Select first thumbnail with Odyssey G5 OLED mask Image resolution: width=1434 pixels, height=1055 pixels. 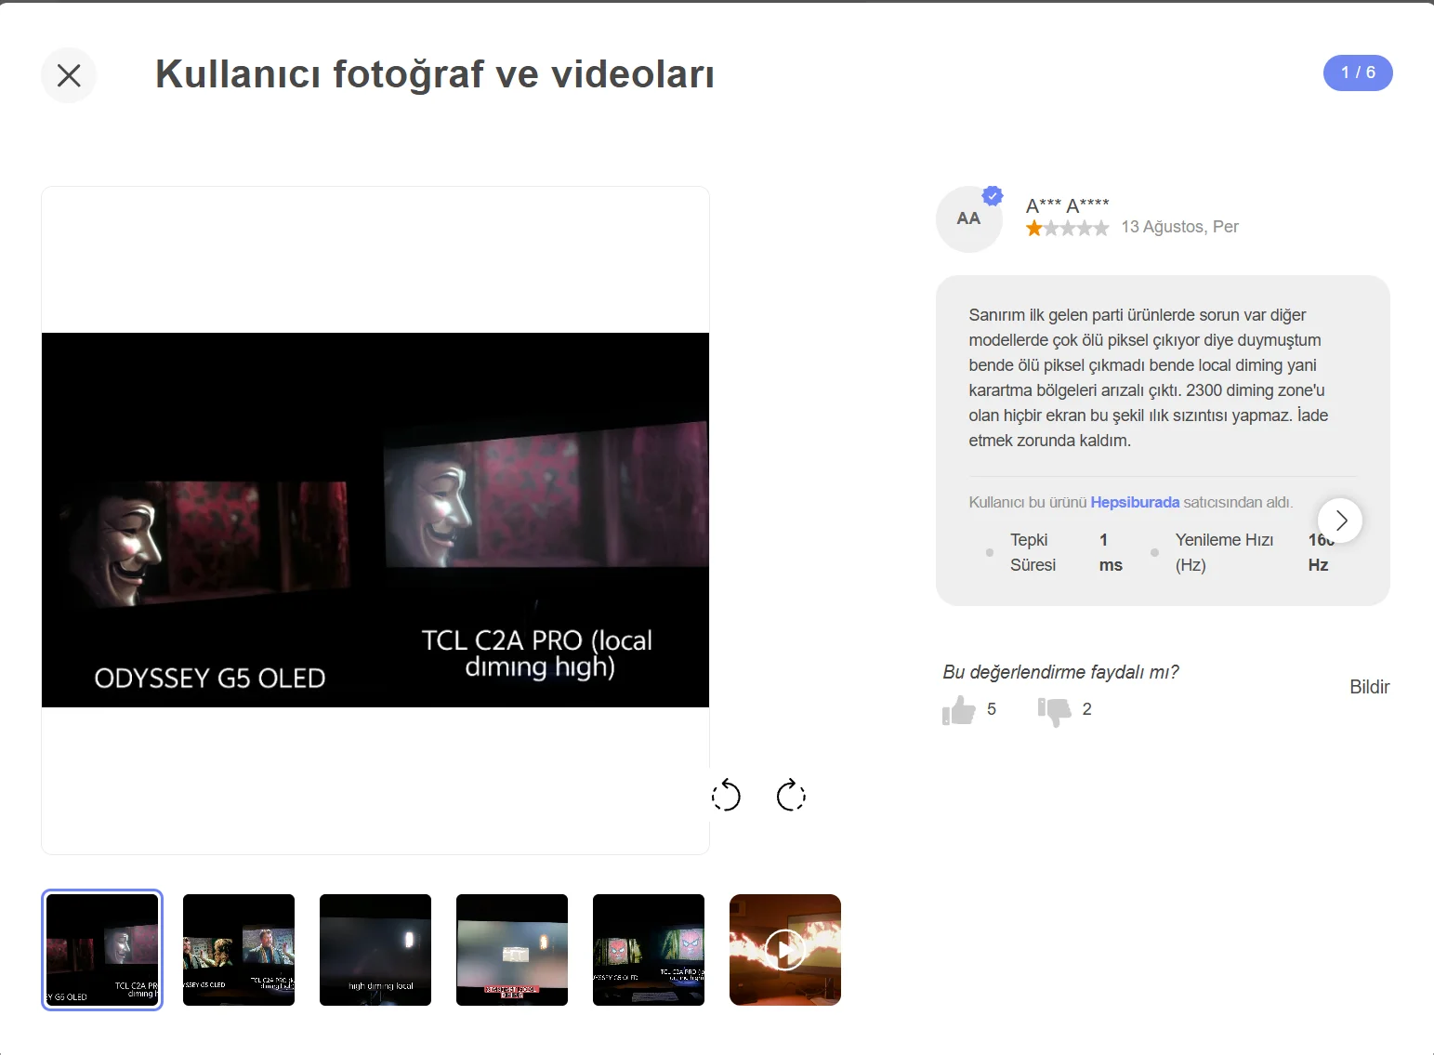coord(102,950)
